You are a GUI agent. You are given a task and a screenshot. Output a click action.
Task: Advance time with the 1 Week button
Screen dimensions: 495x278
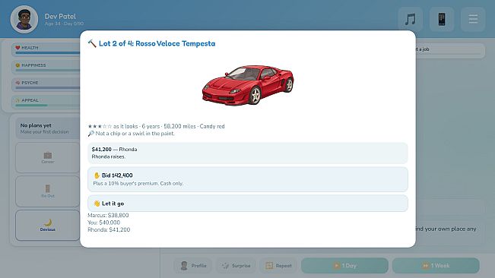tap(436, 266)
